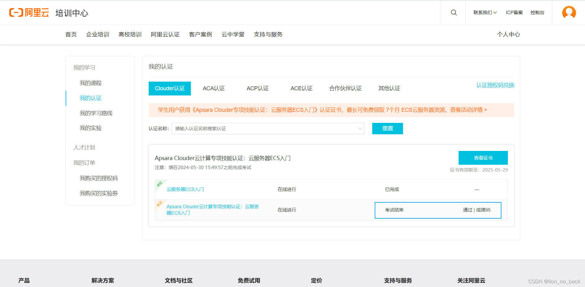Viewport: 585px width, 287px height.
Task: Expand the 联系我们 dropdown
Action: pos(485,13)
